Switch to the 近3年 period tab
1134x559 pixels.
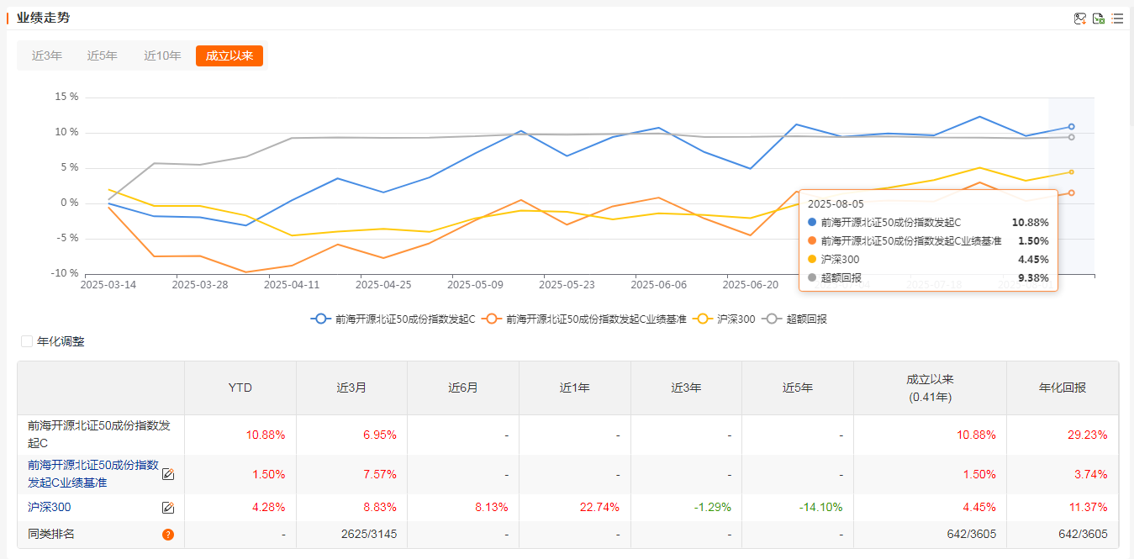point(47,55)
